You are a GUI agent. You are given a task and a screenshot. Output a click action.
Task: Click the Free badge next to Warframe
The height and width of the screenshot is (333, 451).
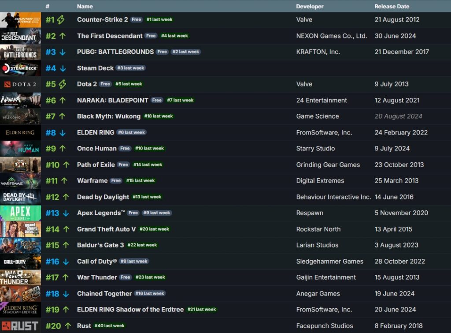pos(116,180)
